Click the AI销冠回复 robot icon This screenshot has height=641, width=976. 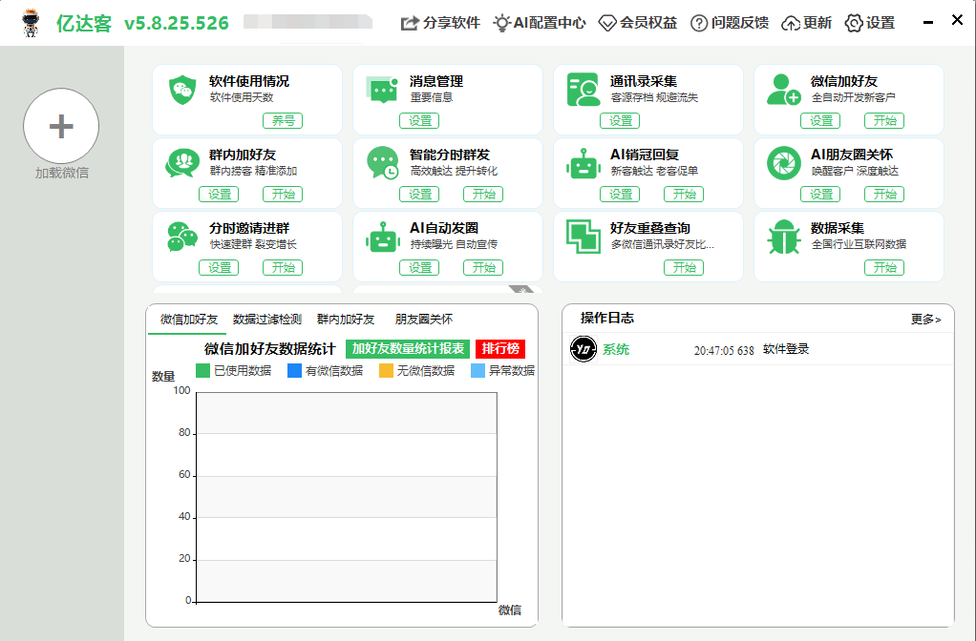coord(583,163)
